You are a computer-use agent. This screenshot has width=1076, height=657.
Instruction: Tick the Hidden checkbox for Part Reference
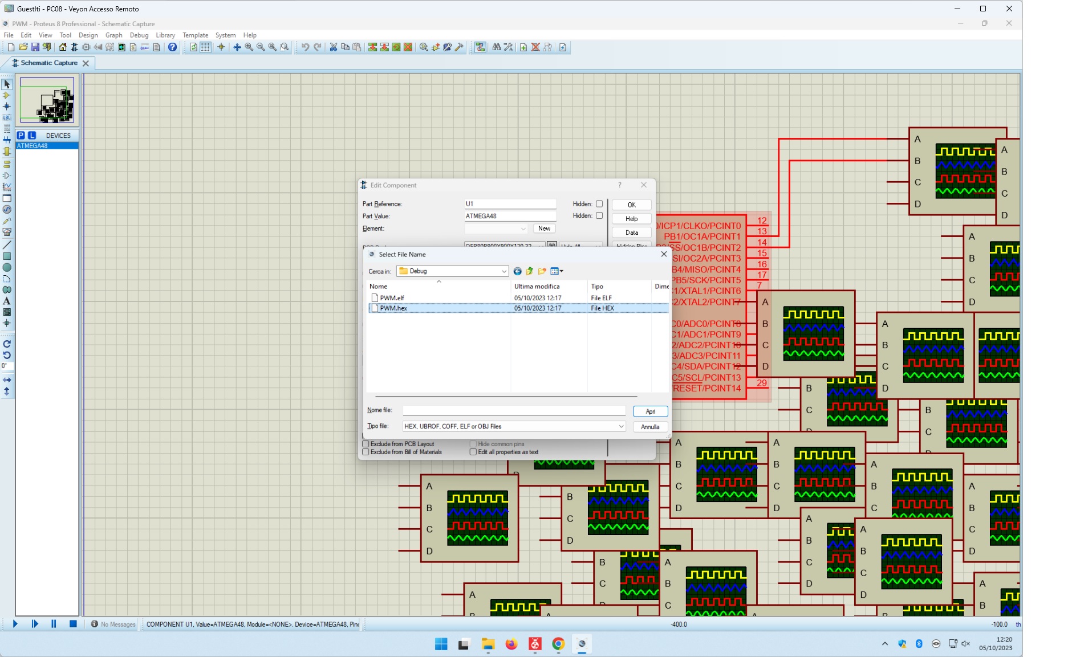(x=599, y=203)
